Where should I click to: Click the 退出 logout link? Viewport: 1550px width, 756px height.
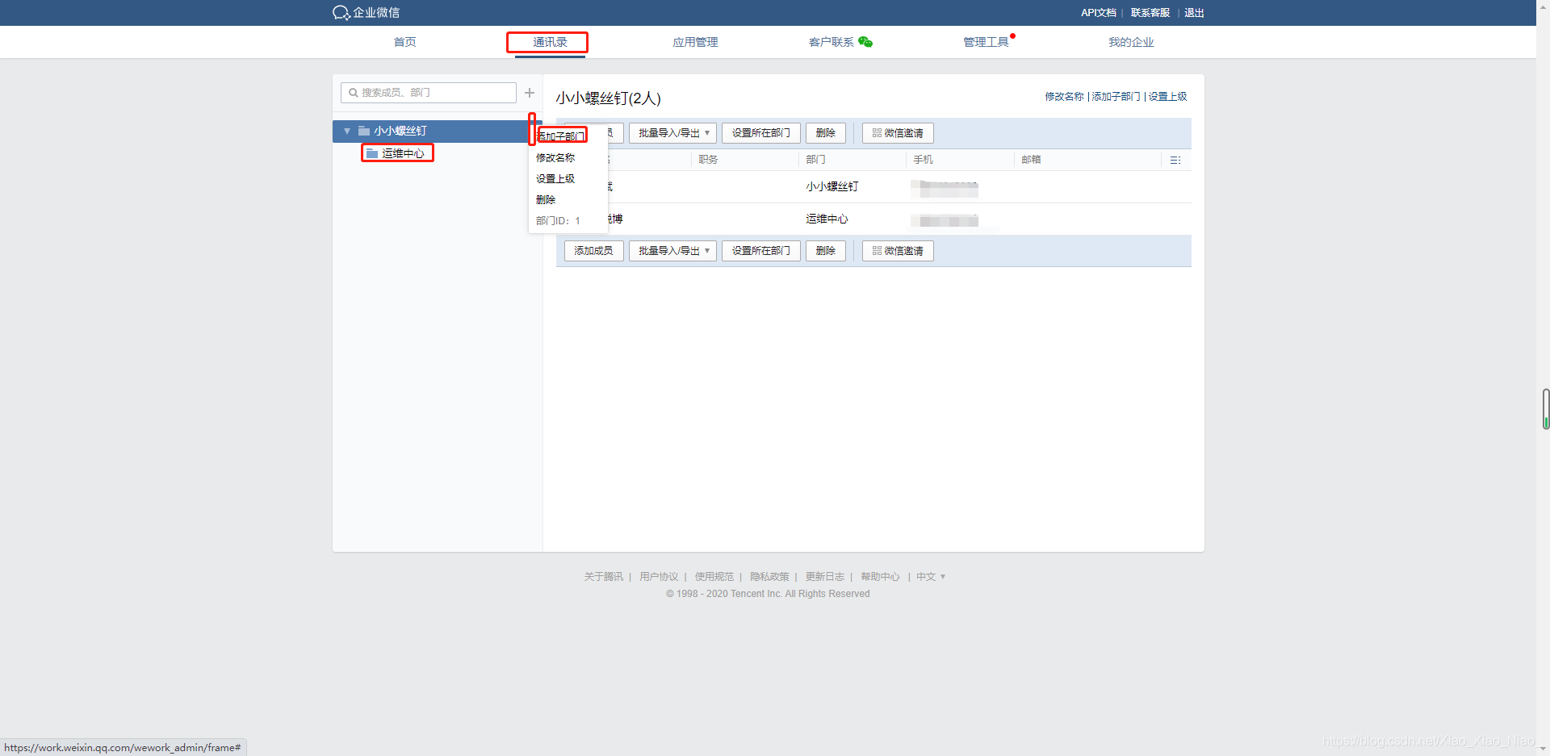click(1194, 13)
